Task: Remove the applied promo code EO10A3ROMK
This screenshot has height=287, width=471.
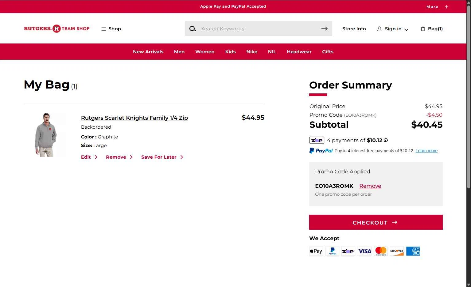Action: pos(370,186)
